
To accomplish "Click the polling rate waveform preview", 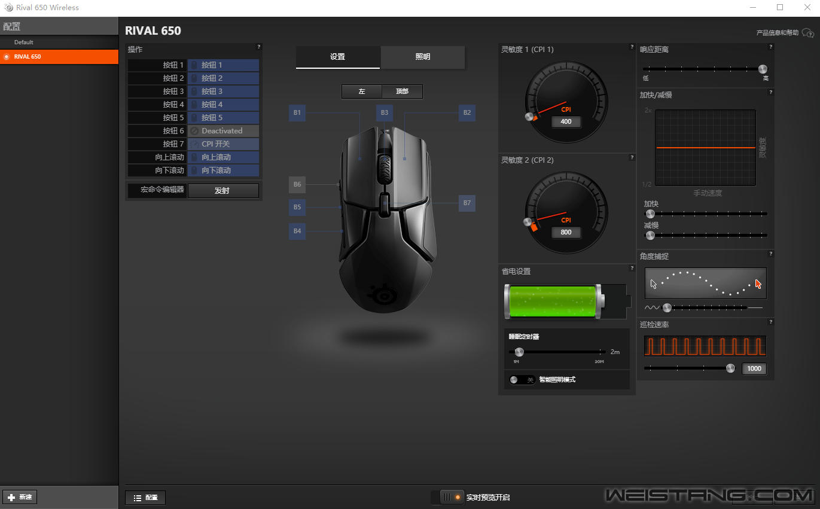I will pos(705,346).
